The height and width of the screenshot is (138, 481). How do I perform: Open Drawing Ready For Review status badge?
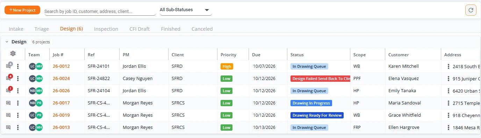click(x=317, y=115)
